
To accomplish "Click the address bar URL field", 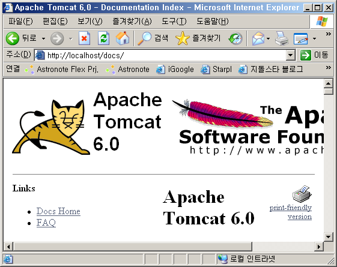I will (x=165, y=55).
